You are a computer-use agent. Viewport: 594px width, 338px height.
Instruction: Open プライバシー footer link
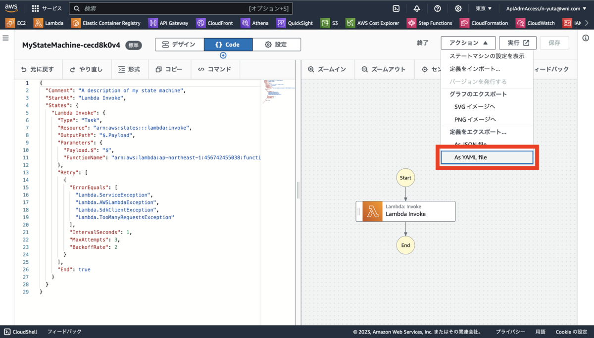coord(510,332)
